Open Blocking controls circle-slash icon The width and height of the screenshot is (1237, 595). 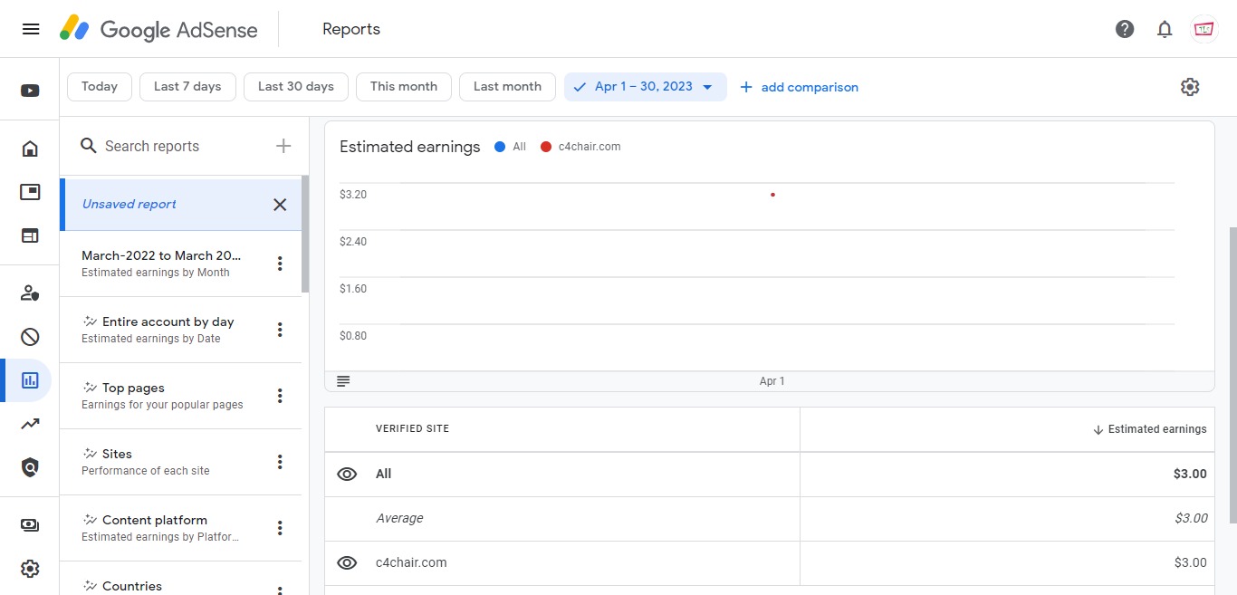(x=30, y=337)
